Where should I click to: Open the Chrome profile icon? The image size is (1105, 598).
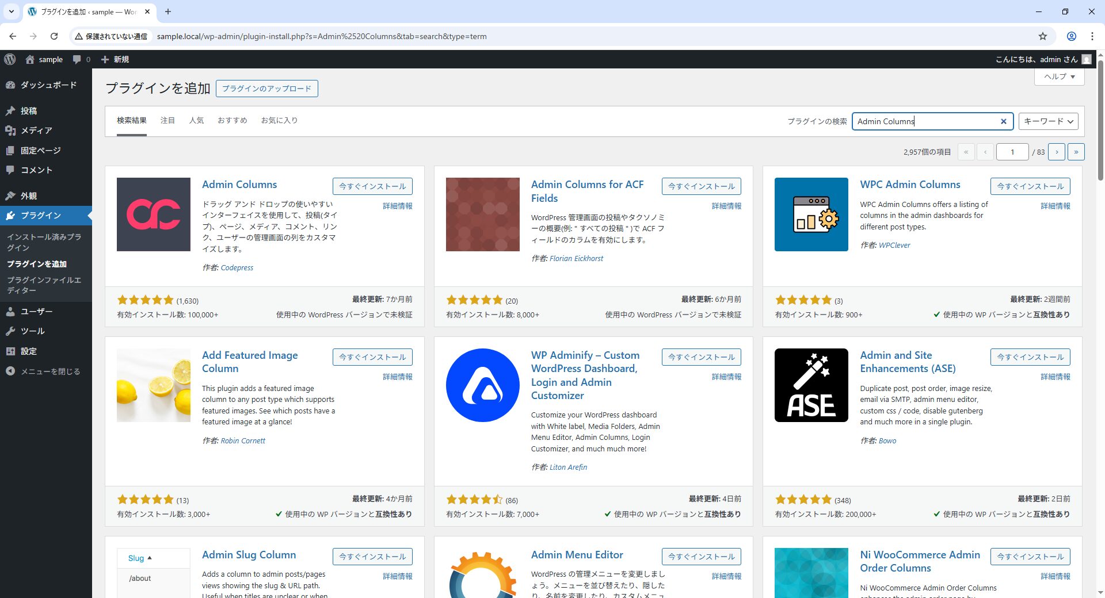(1072, 36)
